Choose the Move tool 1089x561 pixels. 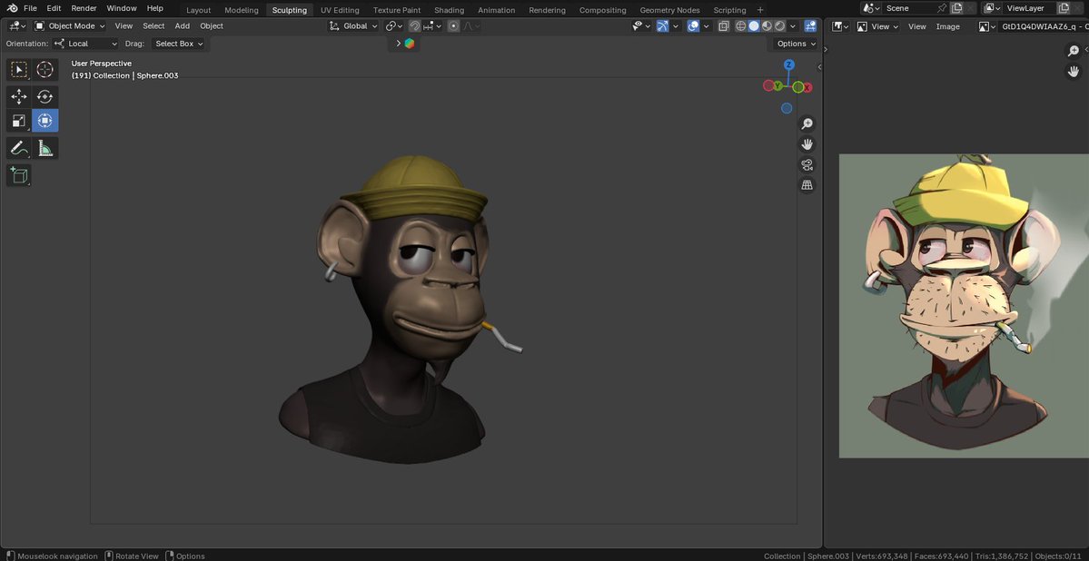[19, 96]
